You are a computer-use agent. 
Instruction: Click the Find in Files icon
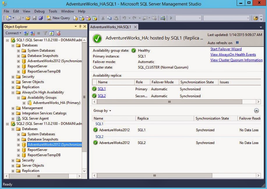tap(256, 18)
